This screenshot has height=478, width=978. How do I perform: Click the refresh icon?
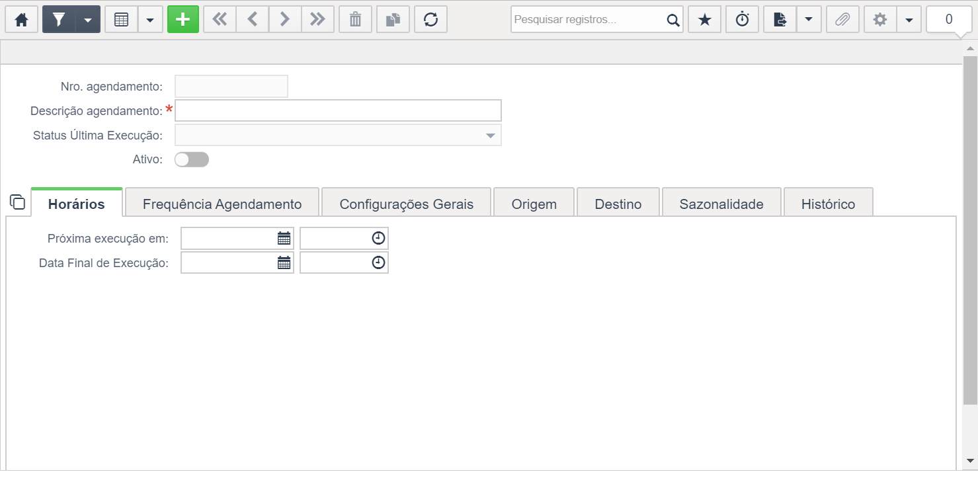[x=431, y=20]
